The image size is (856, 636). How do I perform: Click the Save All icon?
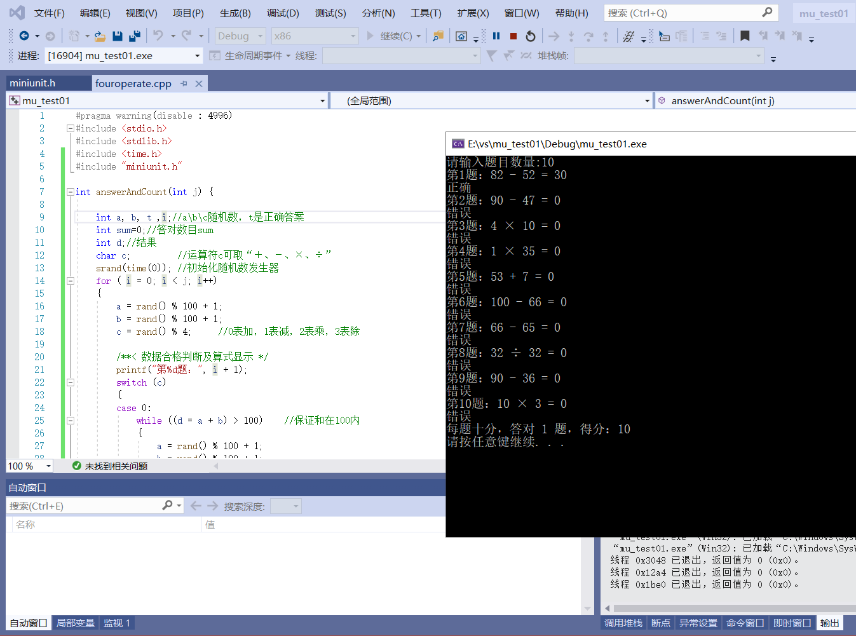pos(134,36)
